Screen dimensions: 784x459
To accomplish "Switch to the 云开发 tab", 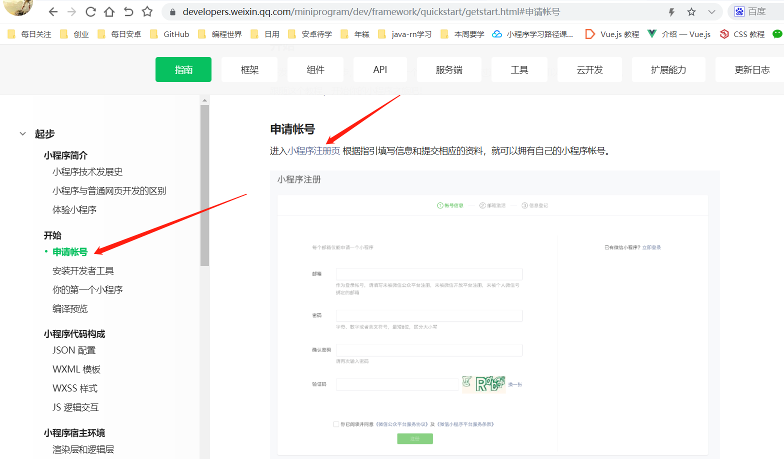I will click(589, 69).
